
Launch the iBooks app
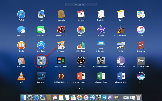click(x=21, y=45)
